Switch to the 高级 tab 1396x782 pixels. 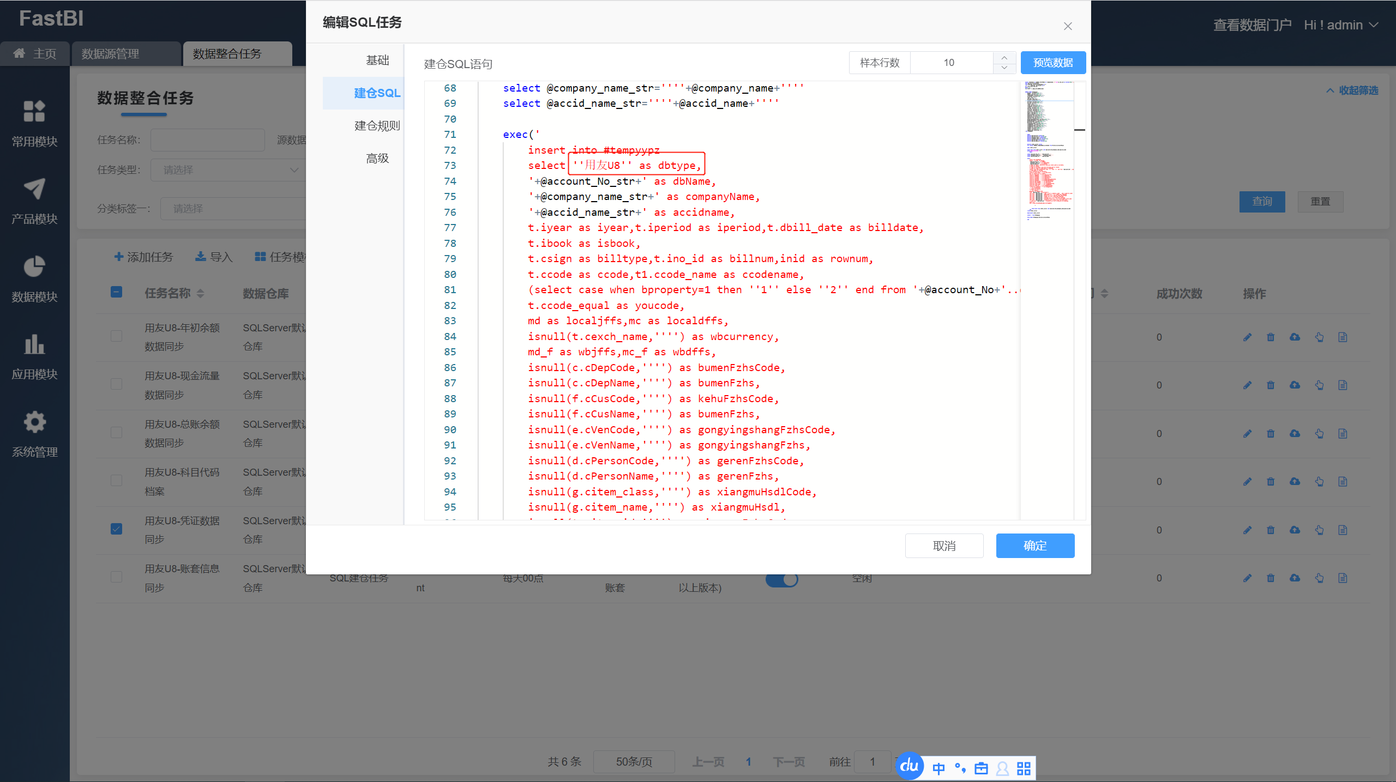(x=377, y=159)
